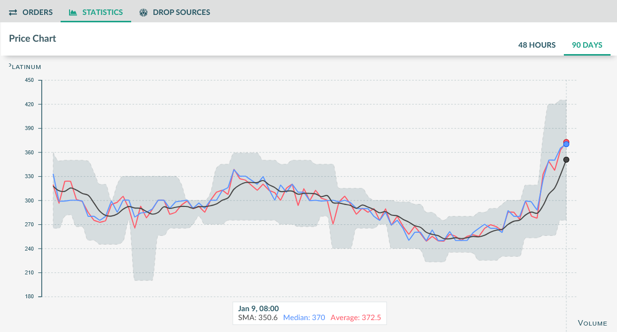617x332 pixels.
Task: Click the Median: 370 tooltip value
Action: point(304,318)
